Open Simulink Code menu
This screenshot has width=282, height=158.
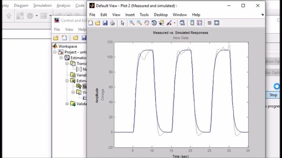[x=80, y=6]
